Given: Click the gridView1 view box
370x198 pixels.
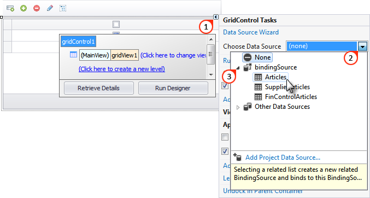Looking at the screenshot, I should click(125, 55).
